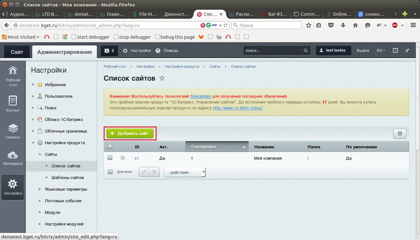This screenshot has height=240, width=420.
Task: Expand the Пользователи tree item
Action: pyautogui.click(x=33, y=96)
